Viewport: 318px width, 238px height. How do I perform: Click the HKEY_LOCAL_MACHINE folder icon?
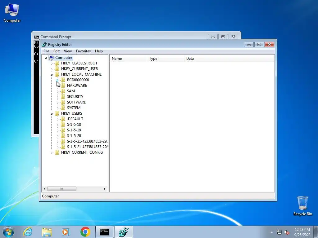pos(57,74)
